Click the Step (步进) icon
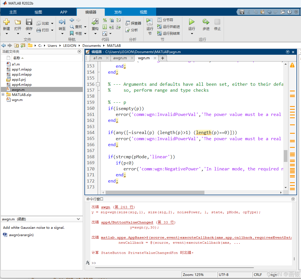 (x=206, y=22)
